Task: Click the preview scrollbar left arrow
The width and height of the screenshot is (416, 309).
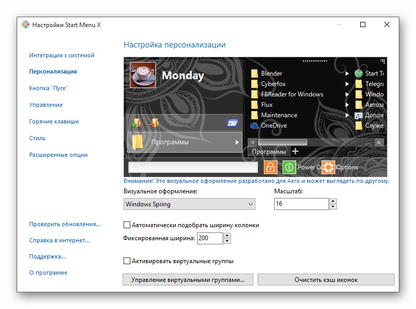Action: click(x=252, y=142)
